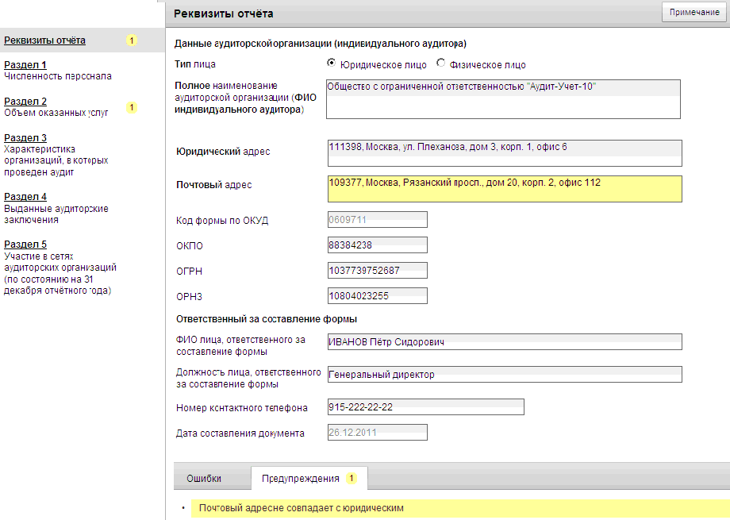Focus the ОКПО input field
The width and height of the screenshot is (730, 520).
tap(378, 245)
